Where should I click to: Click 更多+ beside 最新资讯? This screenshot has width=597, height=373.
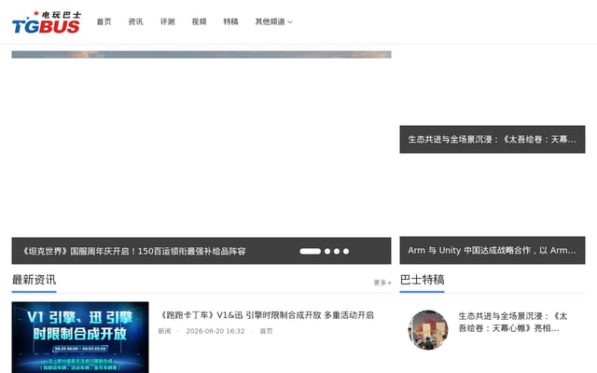(382, 283)
